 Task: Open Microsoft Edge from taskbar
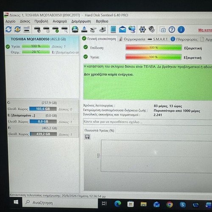click(x=117, y=204)
